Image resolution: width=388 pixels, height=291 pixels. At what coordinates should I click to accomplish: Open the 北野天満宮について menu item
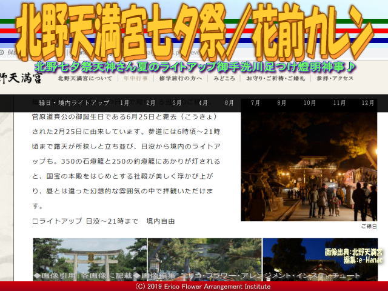click(x=85, y=78)
